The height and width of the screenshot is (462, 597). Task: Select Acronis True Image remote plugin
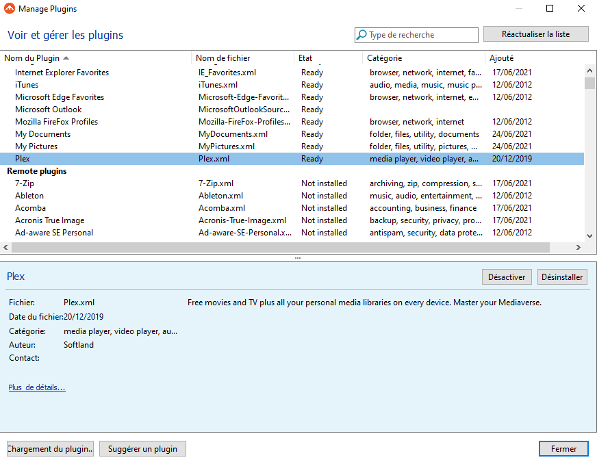[x=292, y=220]
